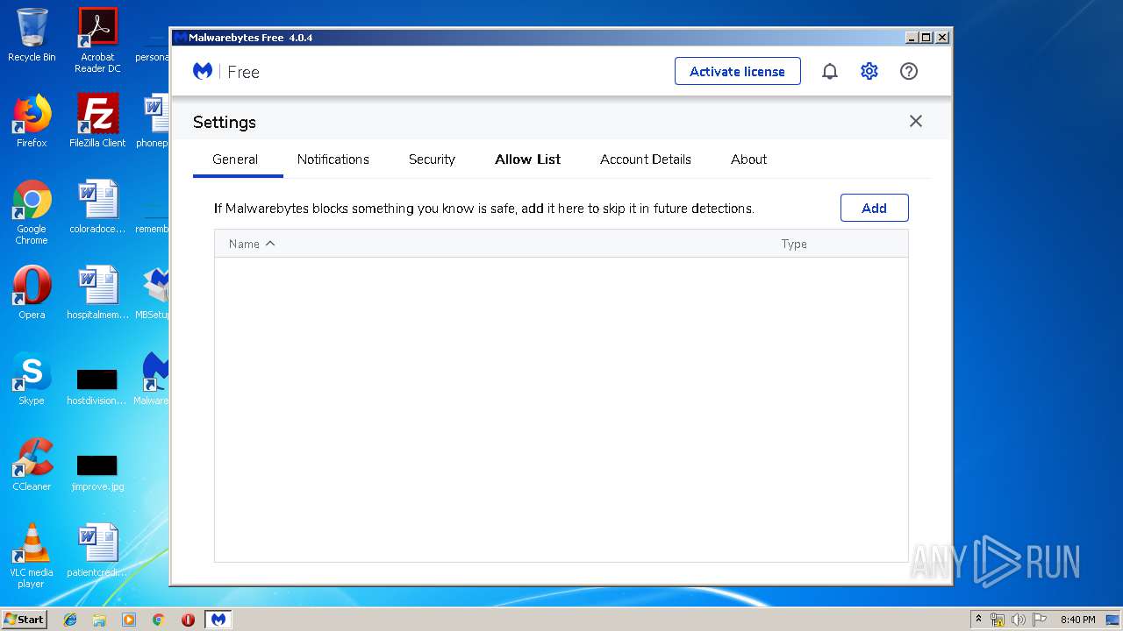Open the Help question mark icon

click(x=909, y=71)
